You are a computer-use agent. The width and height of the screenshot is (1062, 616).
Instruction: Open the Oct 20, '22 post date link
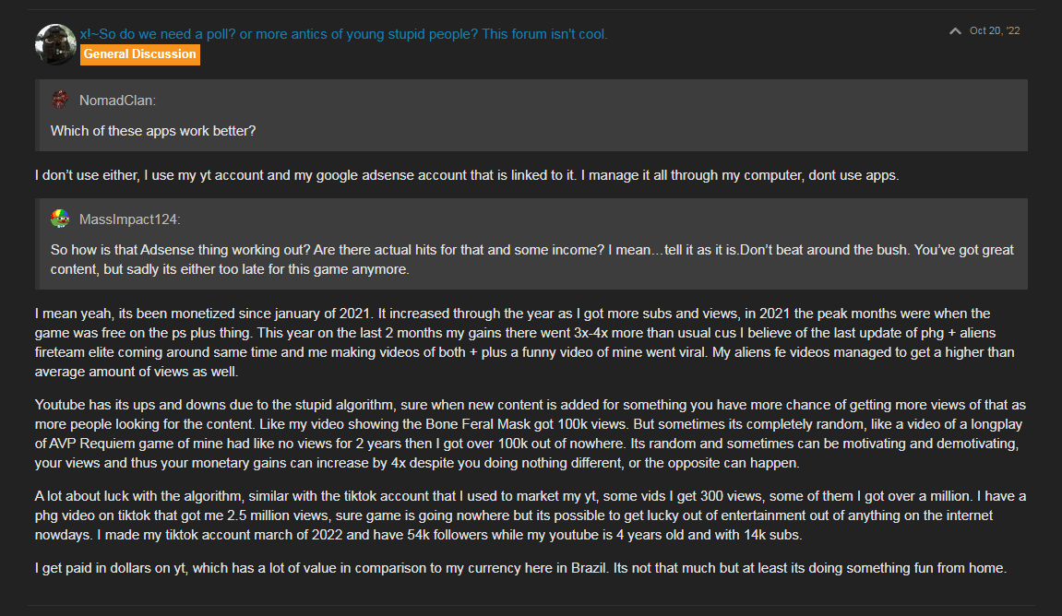click(995, 30)
